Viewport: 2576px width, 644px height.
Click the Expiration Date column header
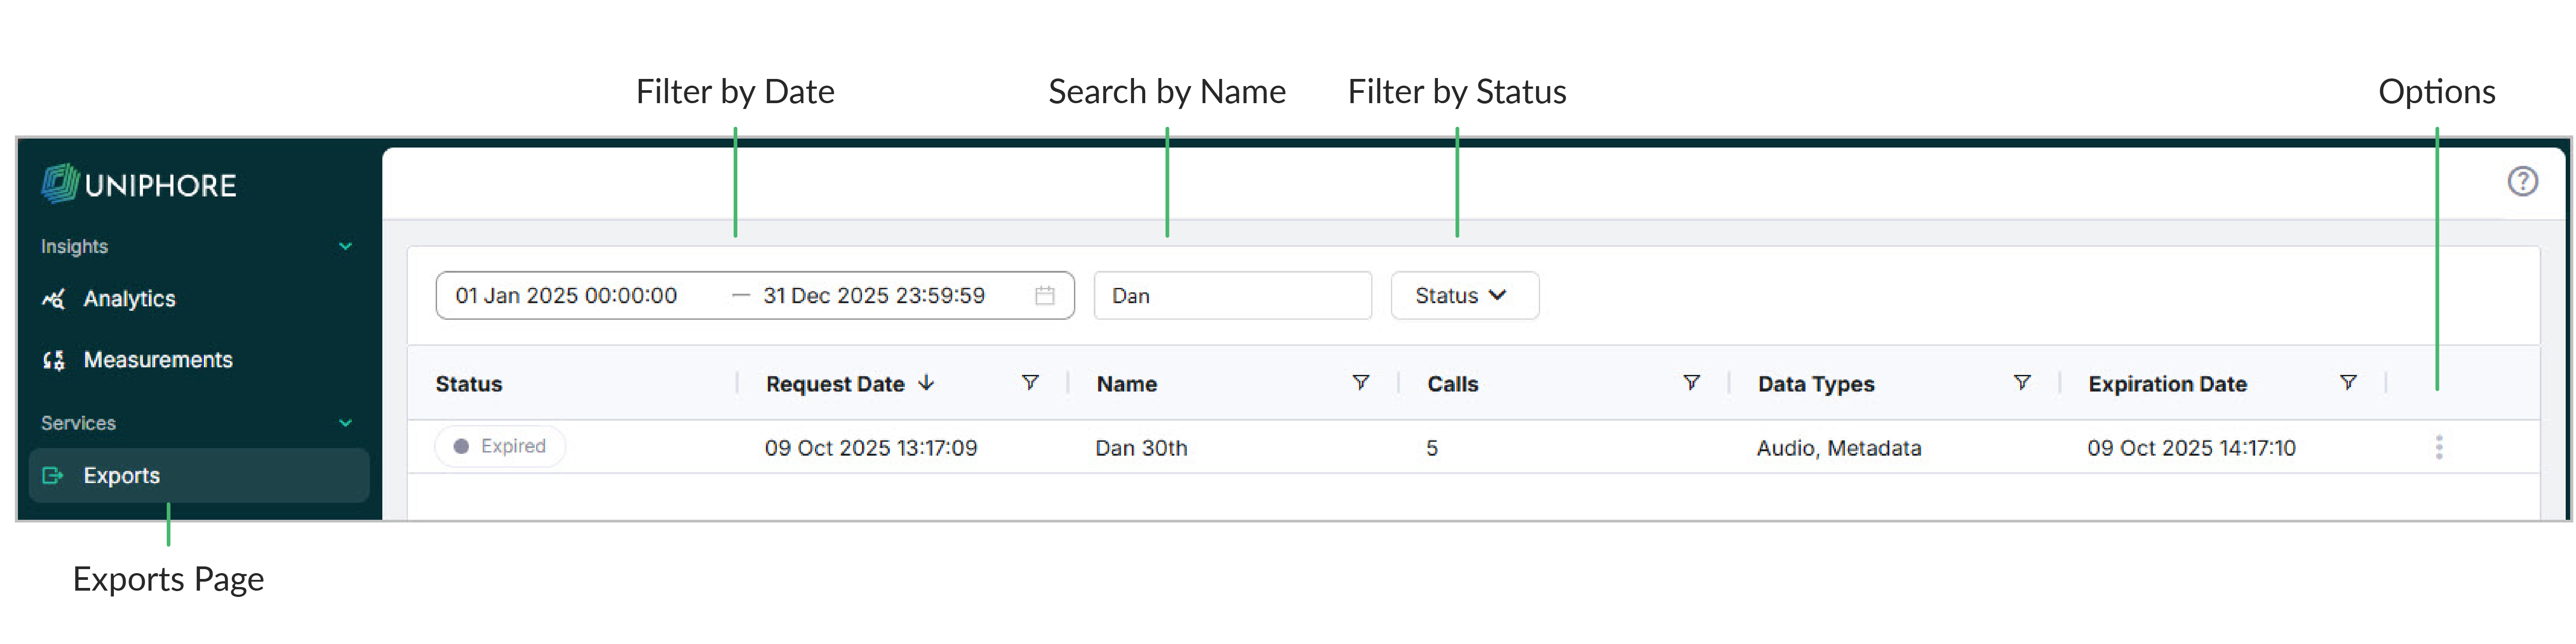point(2167,384)
